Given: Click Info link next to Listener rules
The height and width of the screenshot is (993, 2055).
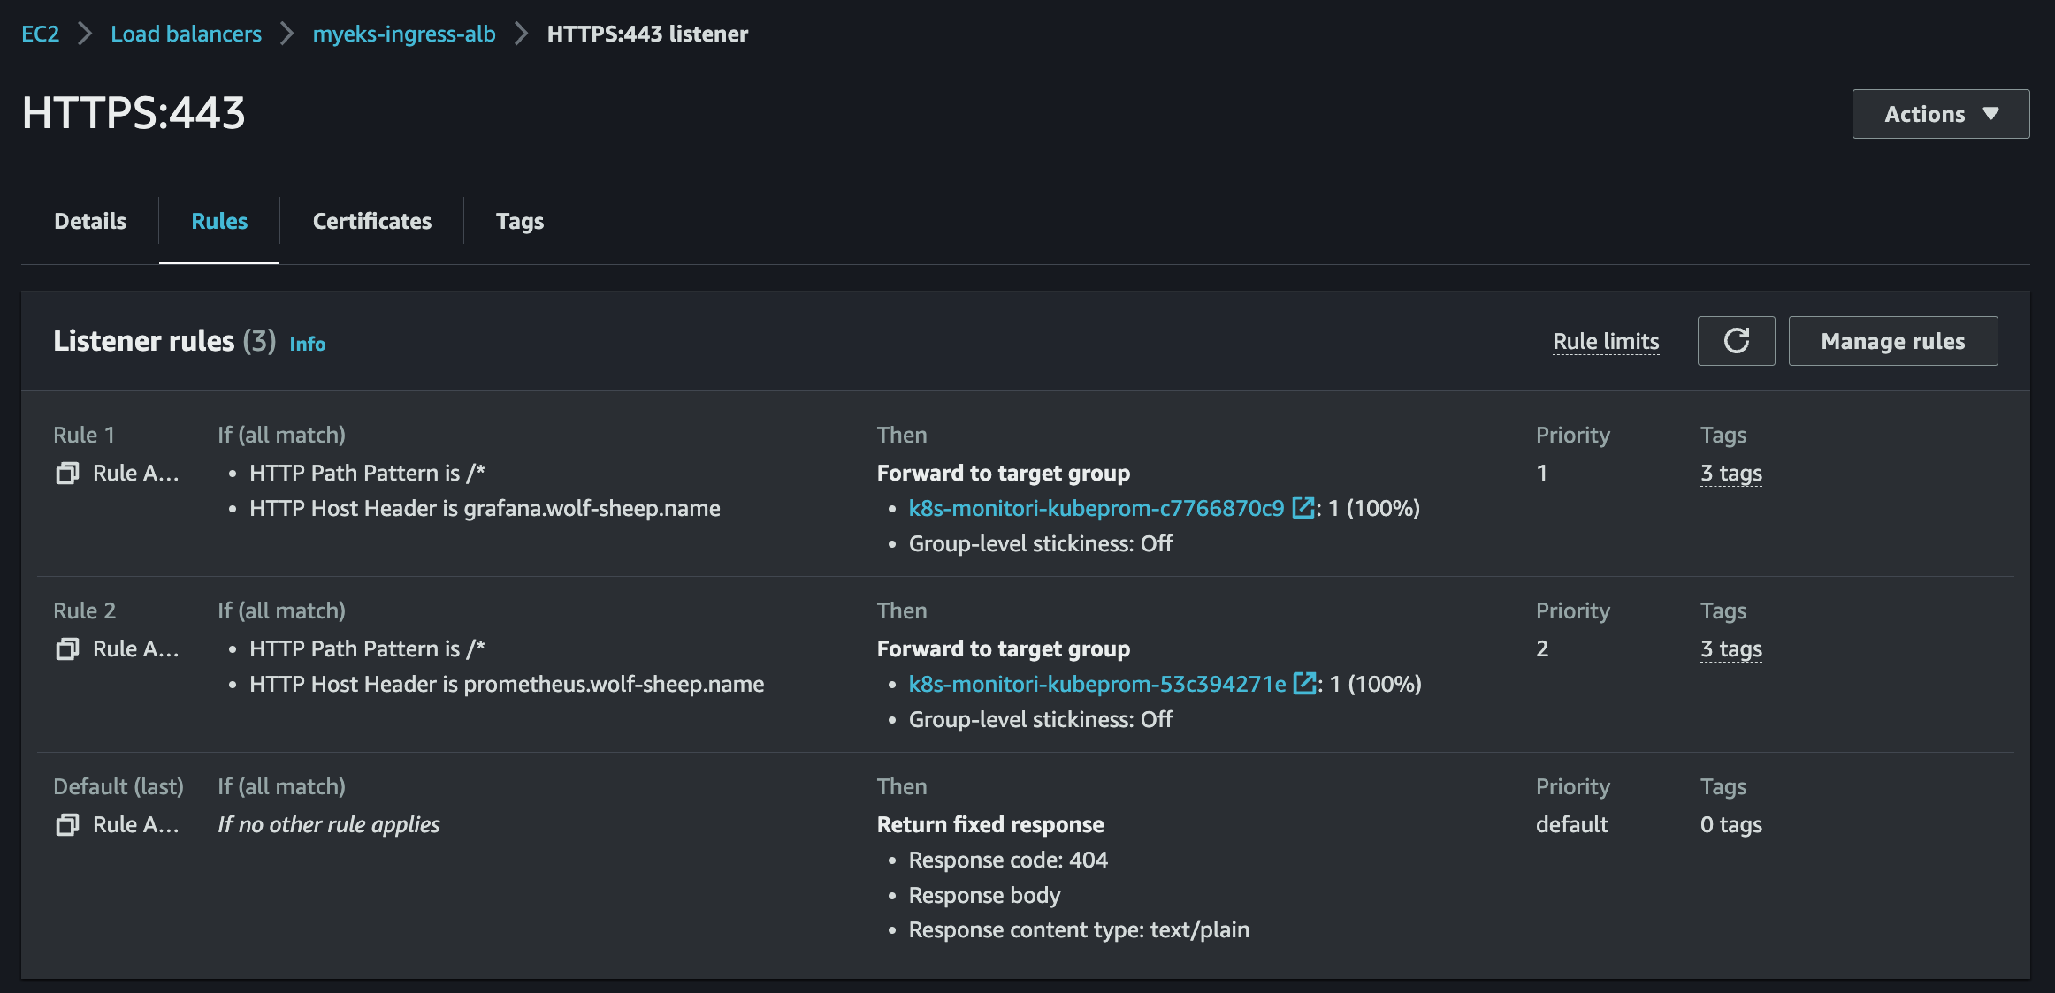Looking at the screenshot, I should coord(308,344).
